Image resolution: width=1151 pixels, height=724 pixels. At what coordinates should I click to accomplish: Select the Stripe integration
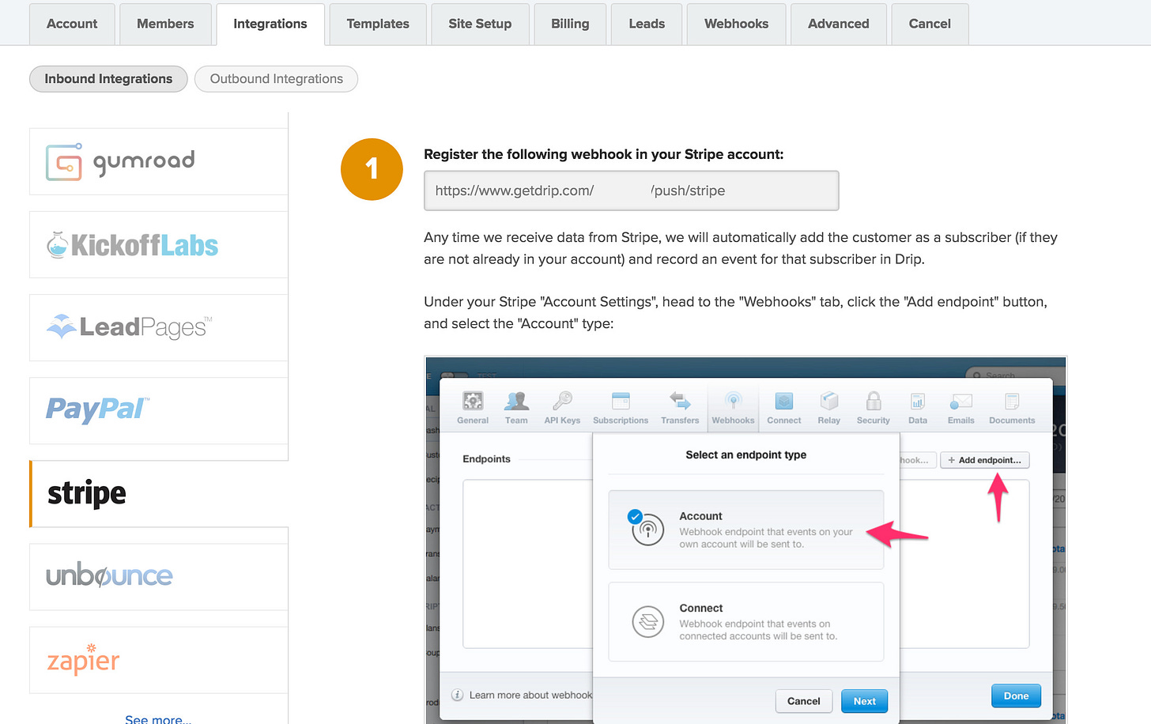(x=158, y=493)
